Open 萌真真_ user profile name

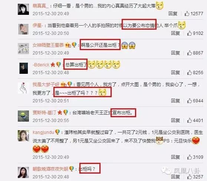tap(40, 6)
